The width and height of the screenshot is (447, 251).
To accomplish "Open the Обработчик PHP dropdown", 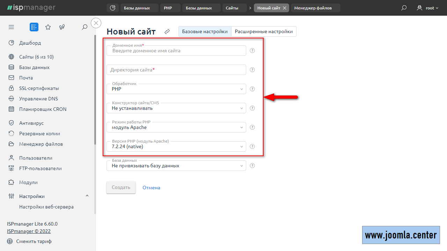I will pyautogui.click(x=176, y=89).
